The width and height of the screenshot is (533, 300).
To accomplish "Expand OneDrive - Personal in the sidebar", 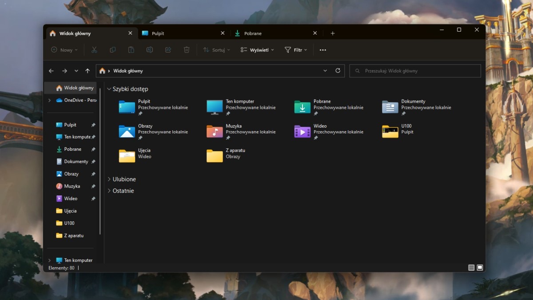I will (x=49, y=100).
